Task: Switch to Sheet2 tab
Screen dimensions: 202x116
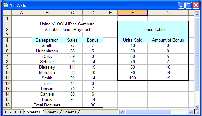Action: [x=52, y=112]
